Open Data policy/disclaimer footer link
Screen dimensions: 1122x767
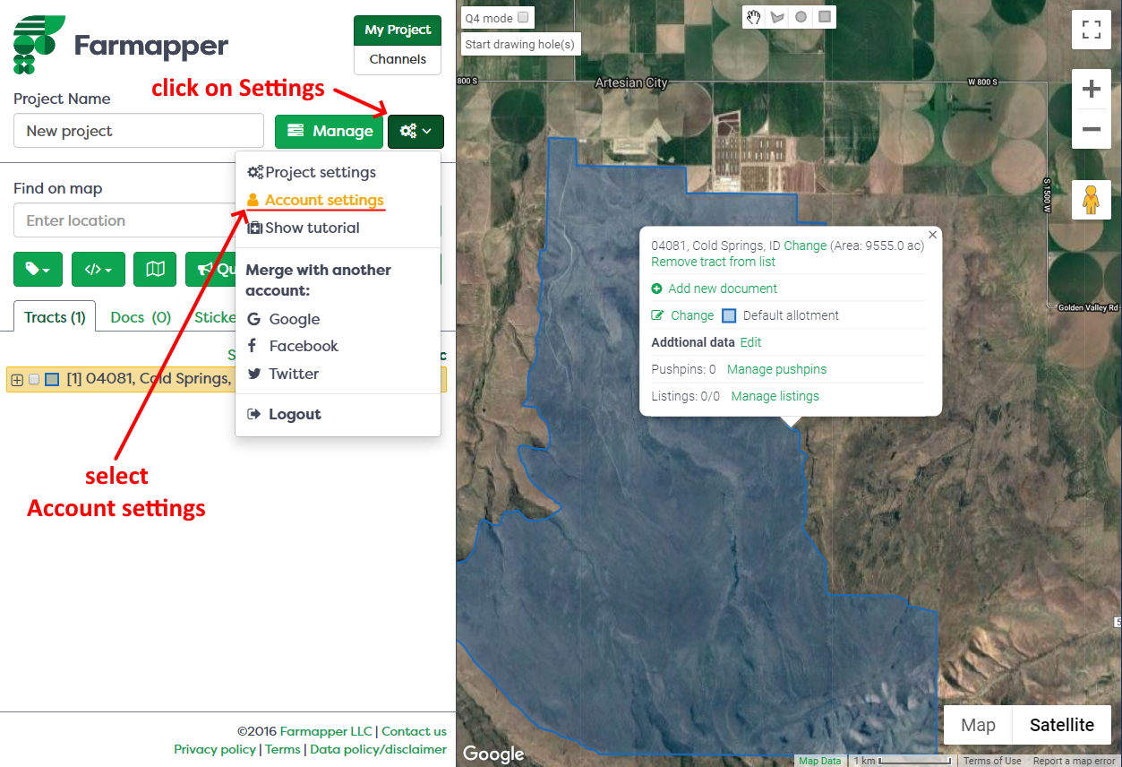tap(378, 749)
